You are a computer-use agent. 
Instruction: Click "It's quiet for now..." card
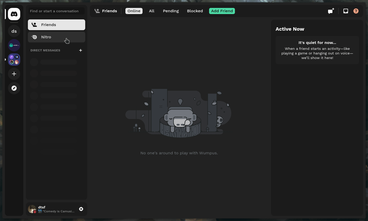pos(317,50)
